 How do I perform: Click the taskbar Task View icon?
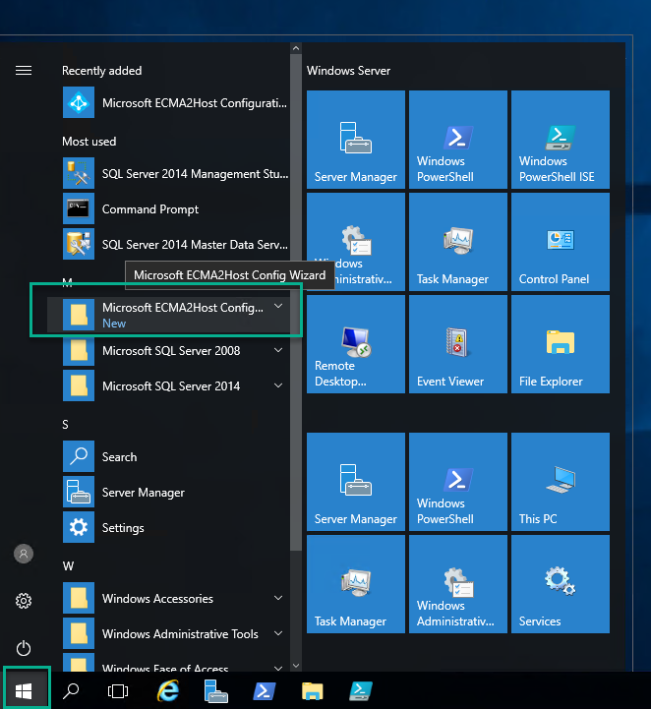point(118,690)
